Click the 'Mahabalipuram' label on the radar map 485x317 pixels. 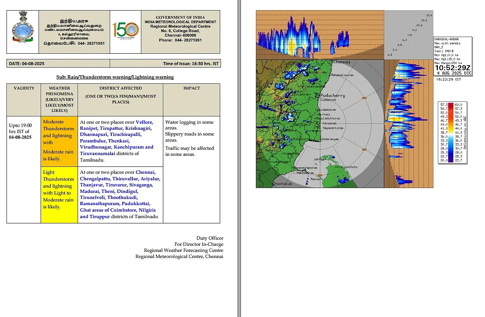tap(342, 75)
